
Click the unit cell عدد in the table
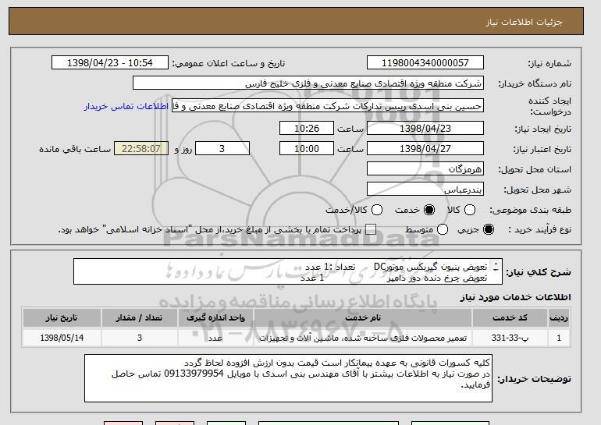tap(215, 338)
